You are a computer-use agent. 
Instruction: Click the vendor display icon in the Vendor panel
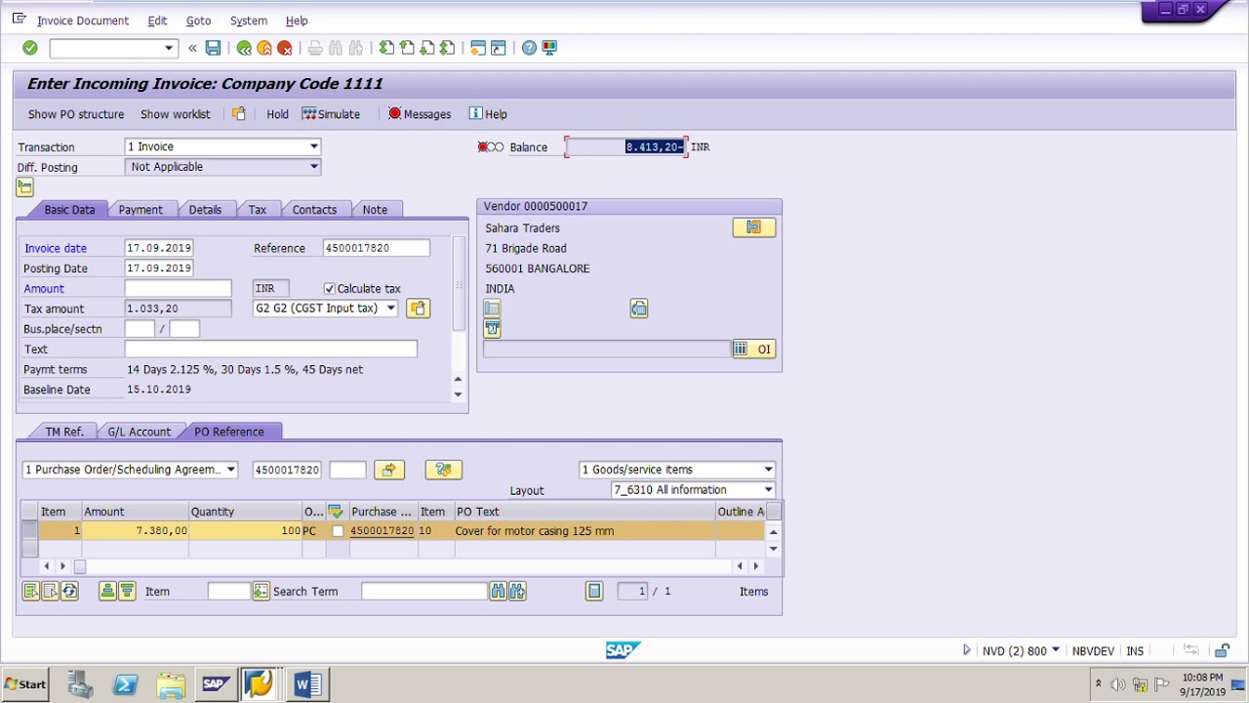tap(753, 227)
